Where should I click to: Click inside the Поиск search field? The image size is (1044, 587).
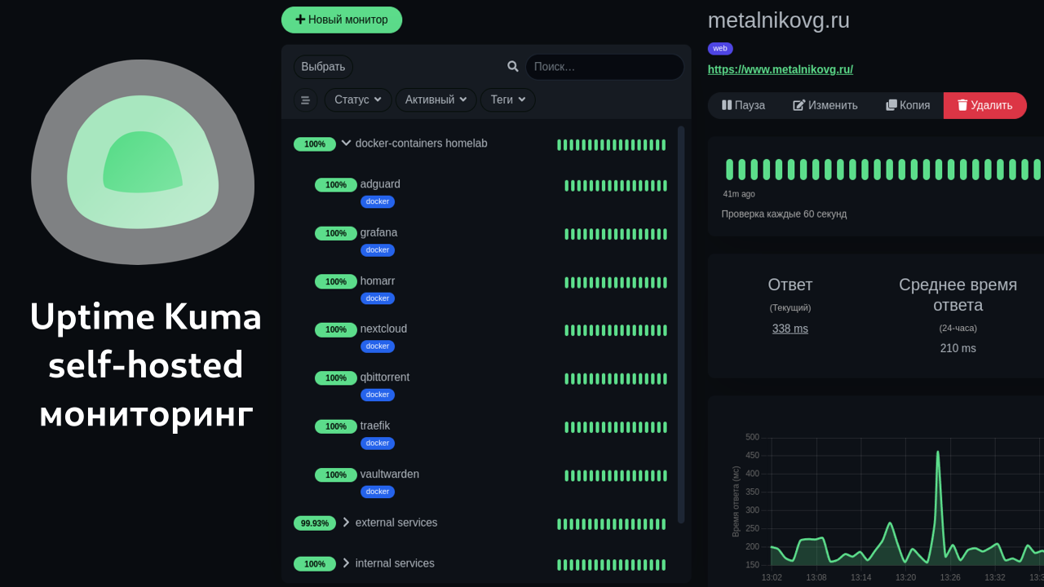click(x=604, y=66)
